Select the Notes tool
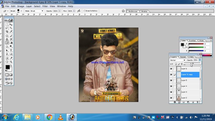The width and height of the screenshot is (215, 121). pyautogui.click(x=7, y=58)
